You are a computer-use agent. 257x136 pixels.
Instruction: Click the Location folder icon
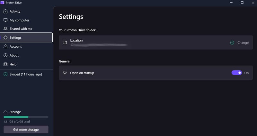pos(65,43)
